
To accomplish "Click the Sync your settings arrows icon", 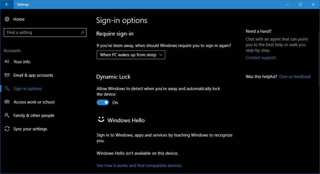I will [x=7, y=129].
